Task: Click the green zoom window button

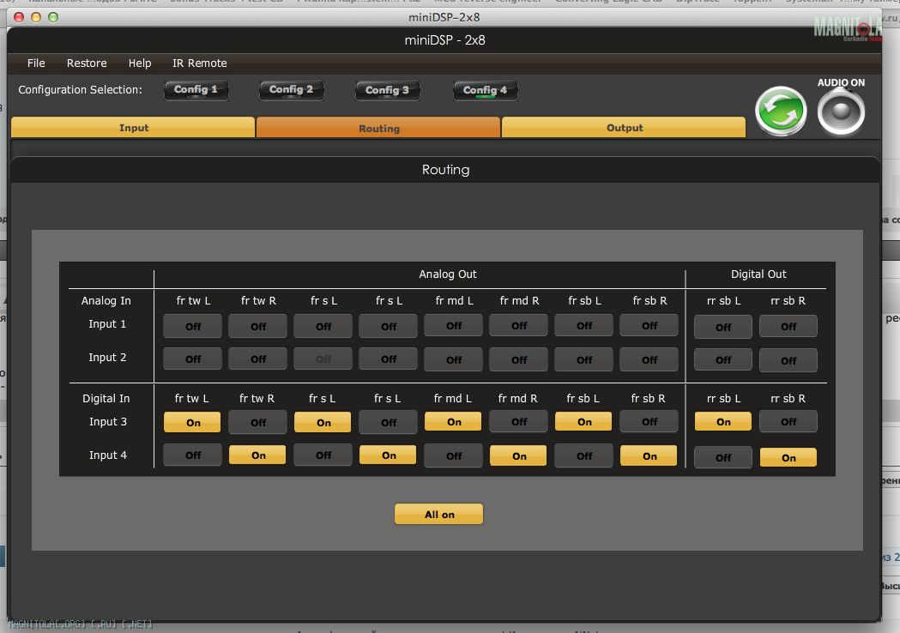Action: pos(53,17)
